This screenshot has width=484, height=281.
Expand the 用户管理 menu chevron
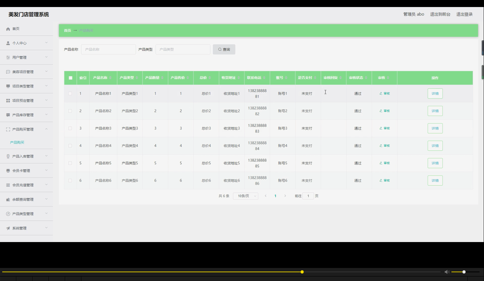(46, 57)
